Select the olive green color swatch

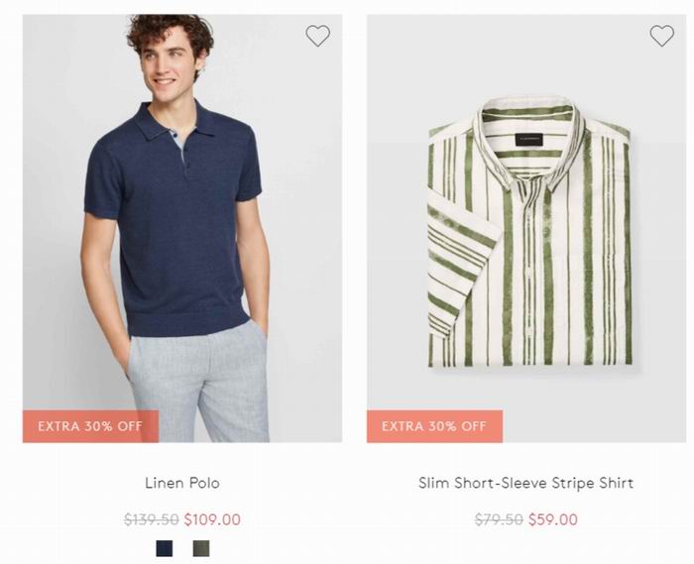click(201, 548)
